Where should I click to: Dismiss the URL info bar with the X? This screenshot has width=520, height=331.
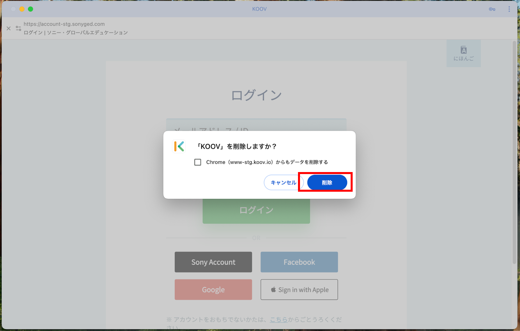9,28
